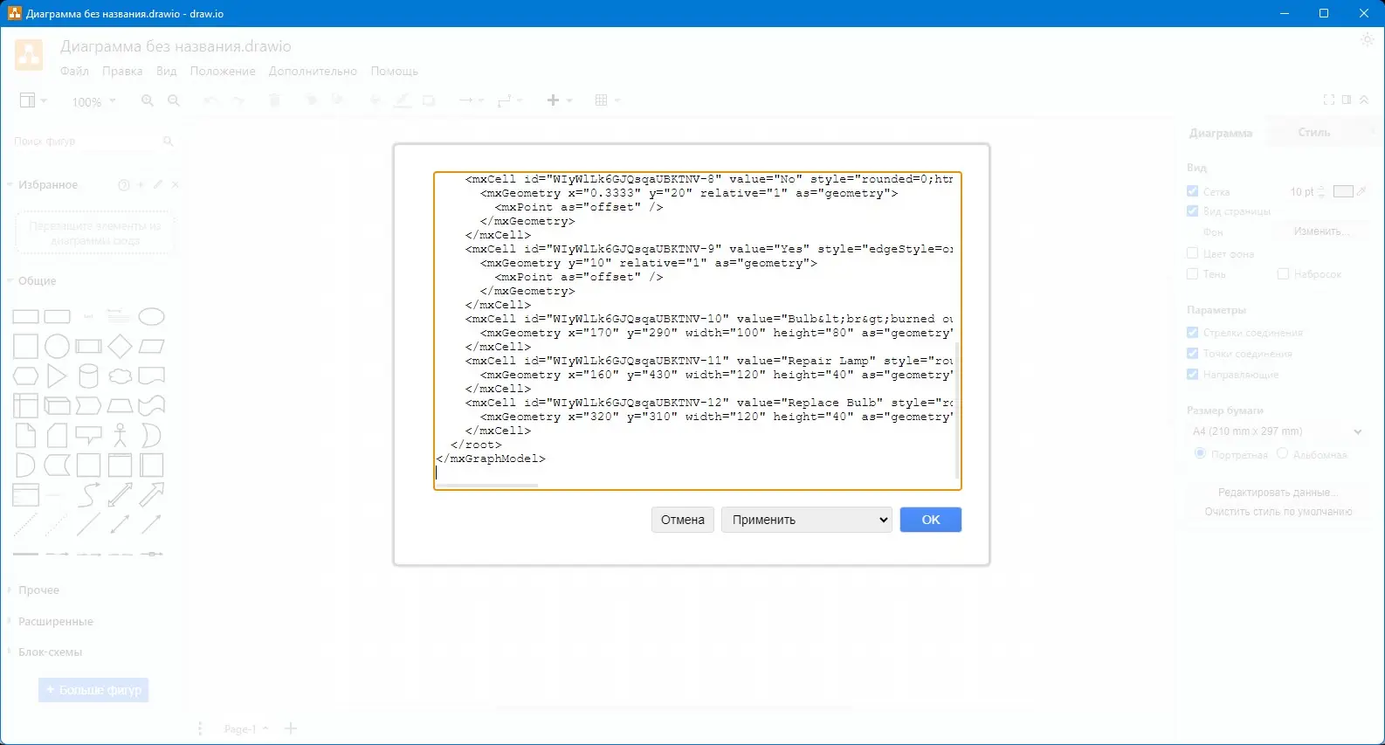Click the undo arrow icon
1385x745 pixels.
210,100
